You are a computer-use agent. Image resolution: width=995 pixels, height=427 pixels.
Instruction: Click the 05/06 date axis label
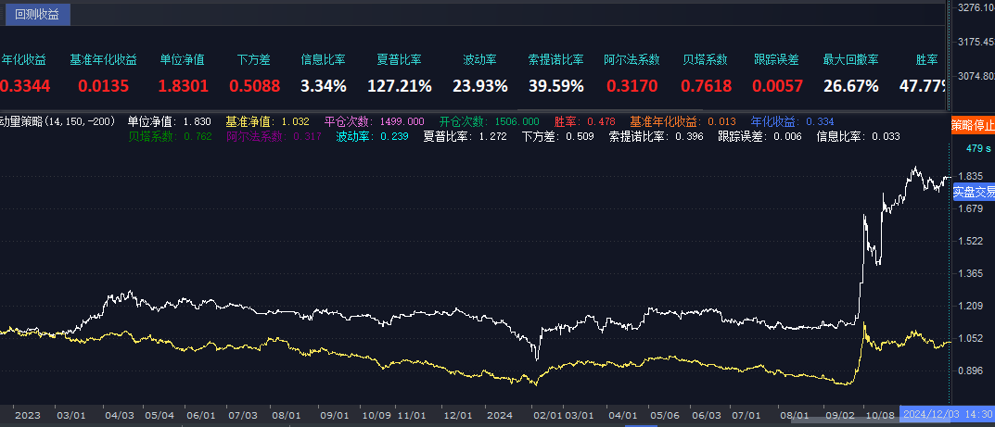tap(665, 415)
